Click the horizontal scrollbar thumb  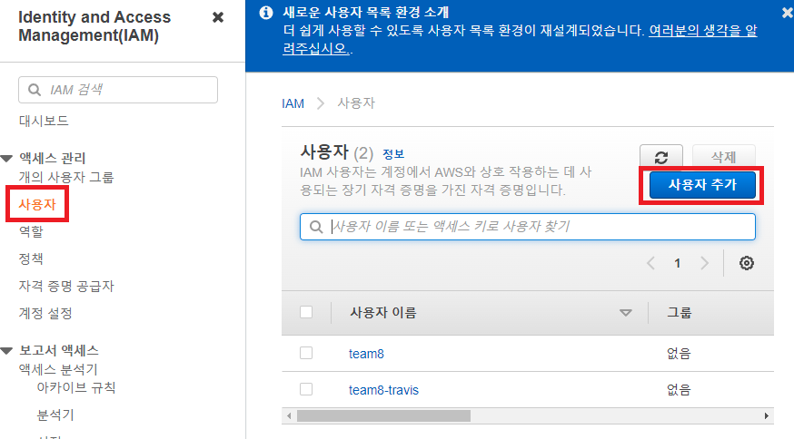click(383, 415)
